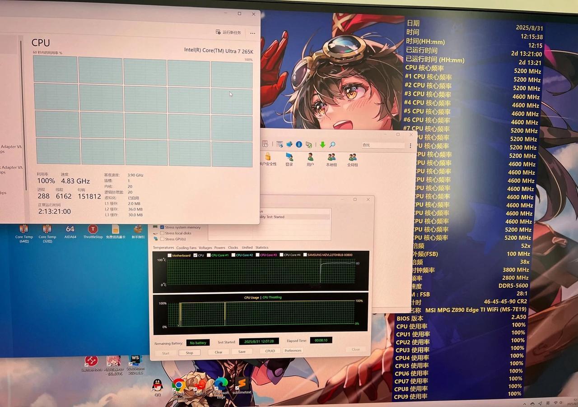
Task: Click the magnifier search toolbar icon
Action: 332,144
